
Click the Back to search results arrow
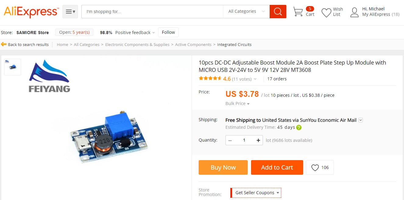(4, 44)
